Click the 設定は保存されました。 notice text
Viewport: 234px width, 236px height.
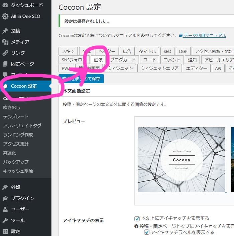87,21
